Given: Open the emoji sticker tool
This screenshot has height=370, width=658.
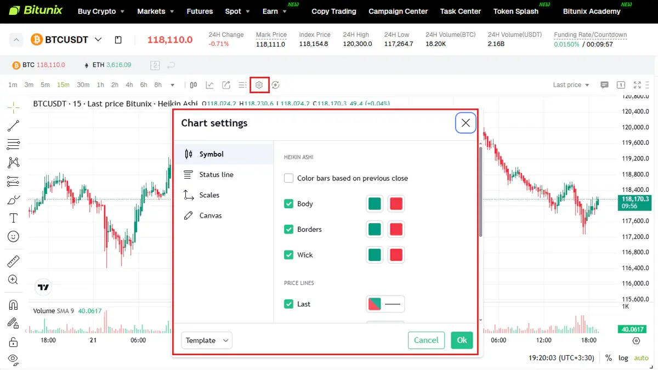Looking at the screenshot, I should click(x=13, y=237).
